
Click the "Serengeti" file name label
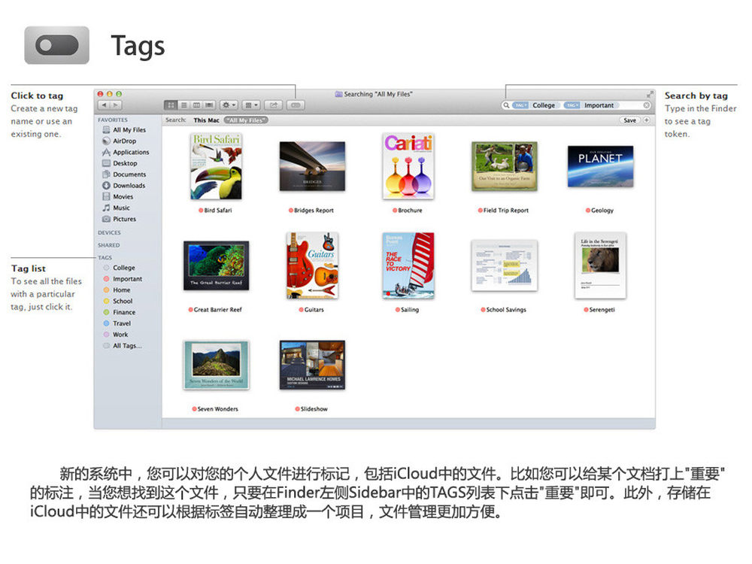[x=602, y=310]
